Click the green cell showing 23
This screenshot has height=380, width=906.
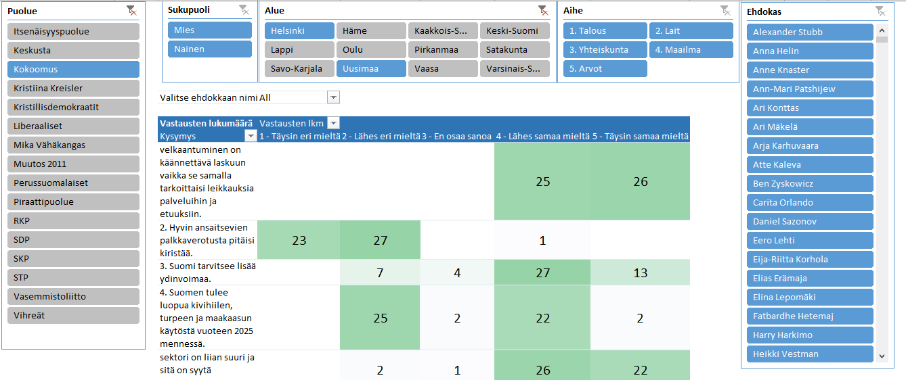point(299,240)
